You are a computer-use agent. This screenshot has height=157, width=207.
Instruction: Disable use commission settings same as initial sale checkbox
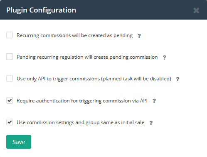[x=10, y=122]
